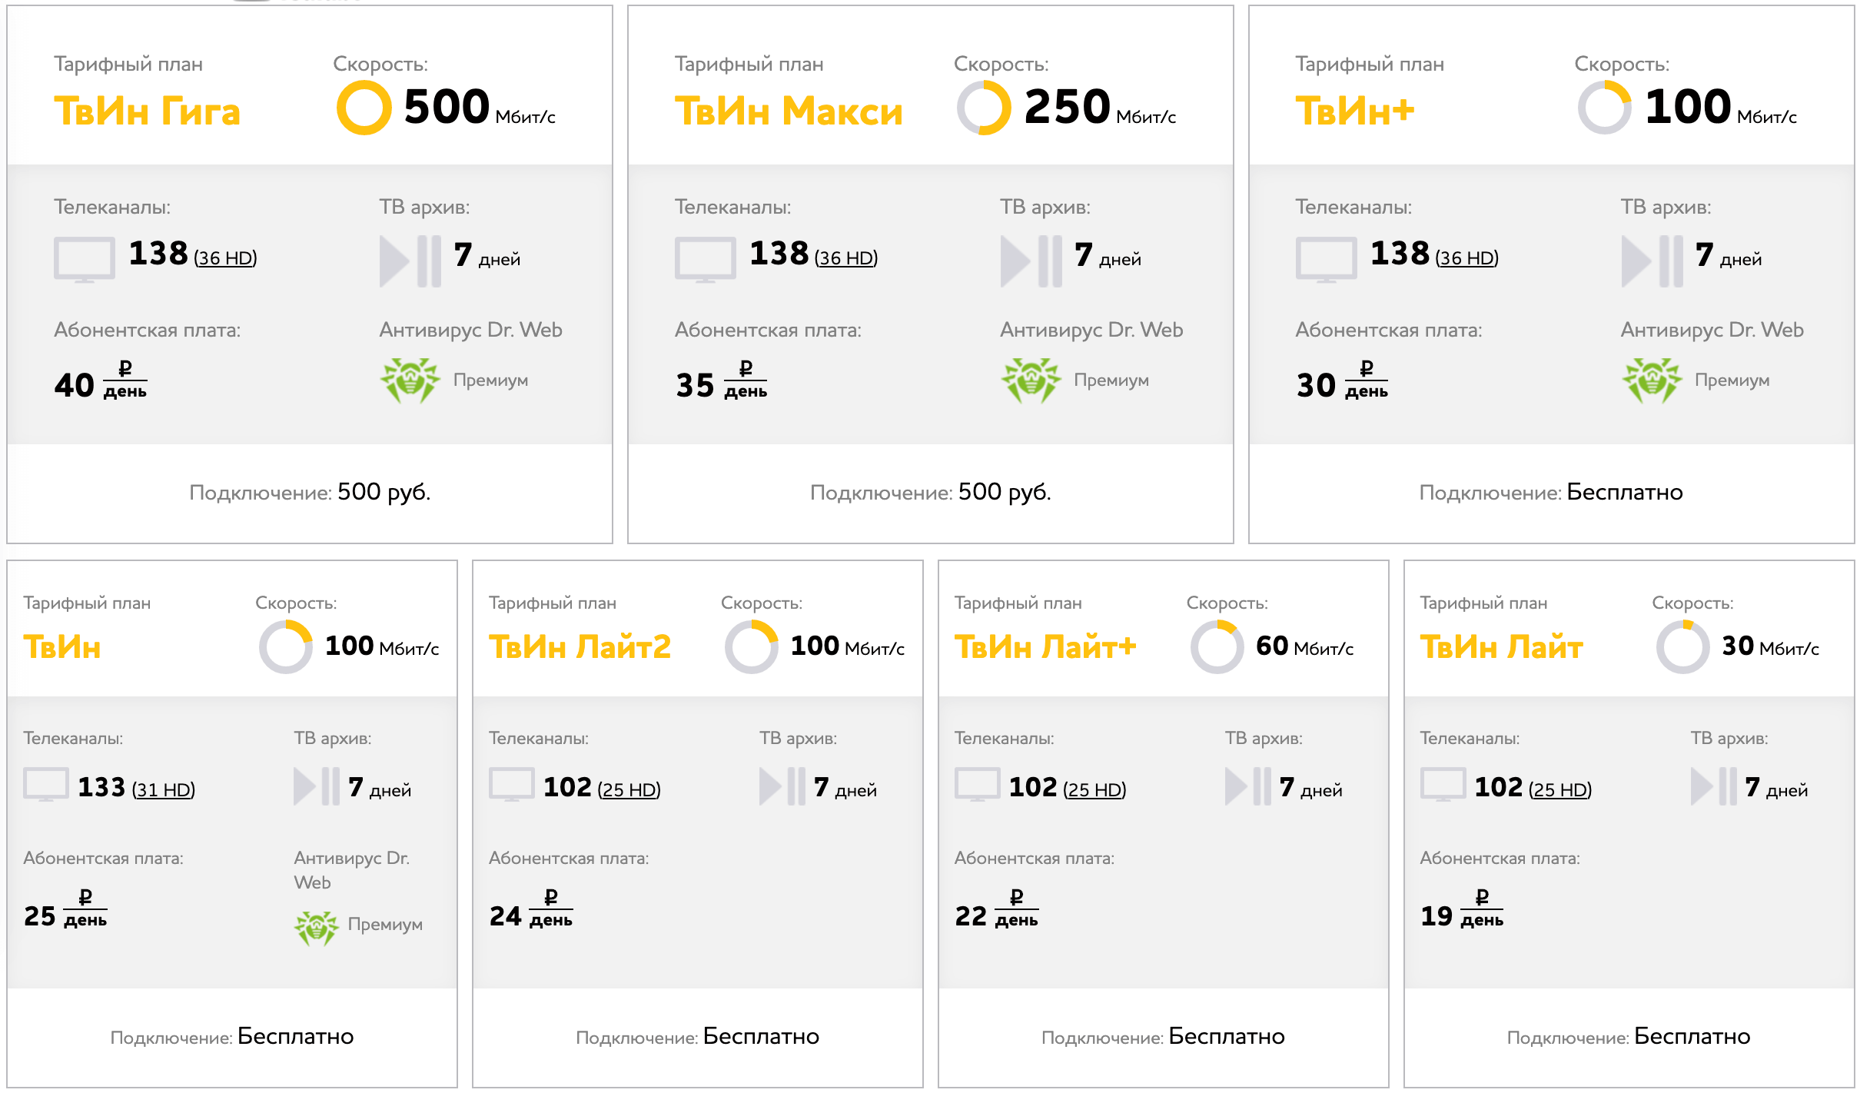Click the Dr. Web spider icon in ТвИн+
The image size is (1860, 1093).
coord(1652,380)
